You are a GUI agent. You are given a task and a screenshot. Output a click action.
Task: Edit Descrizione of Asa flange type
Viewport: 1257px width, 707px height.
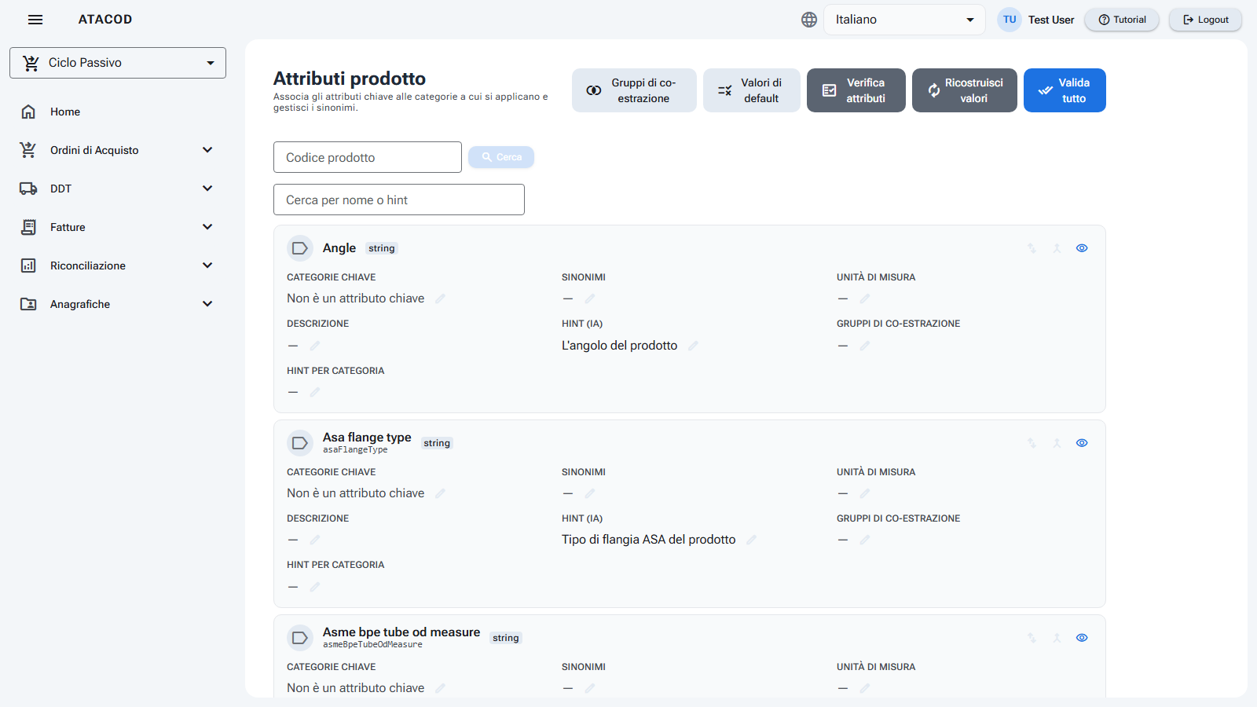[314, 540]
